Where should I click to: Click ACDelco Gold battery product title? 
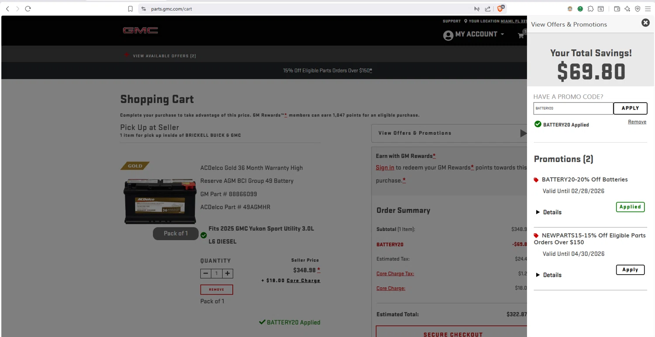(252, 174)
